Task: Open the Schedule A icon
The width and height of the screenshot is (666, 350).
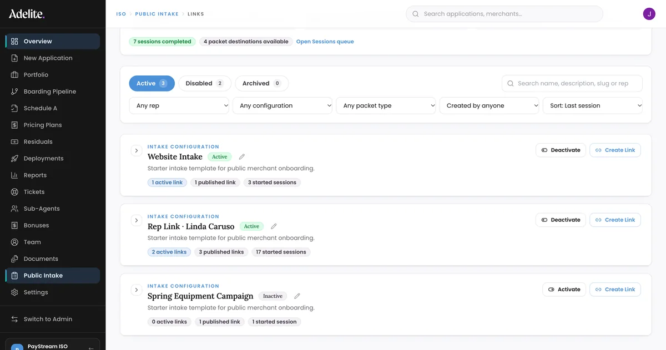Action: coord(14,108)
